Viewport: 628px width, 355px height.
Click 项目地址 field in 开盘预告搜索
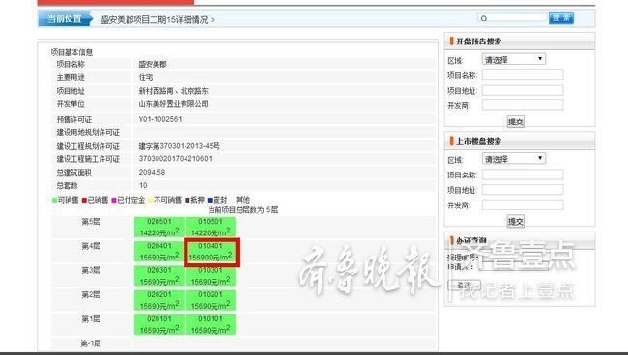point(523,90)
